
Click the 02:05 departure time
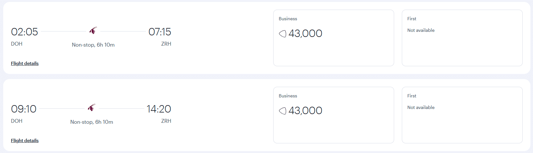tap(24, 32)
